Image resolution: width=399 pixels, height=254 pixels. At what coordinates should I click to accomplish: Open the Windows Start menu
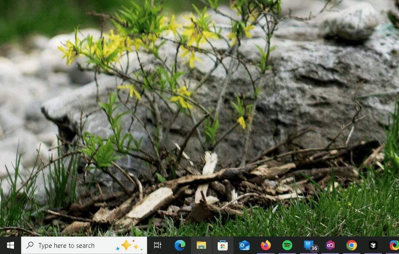[11, 245]
